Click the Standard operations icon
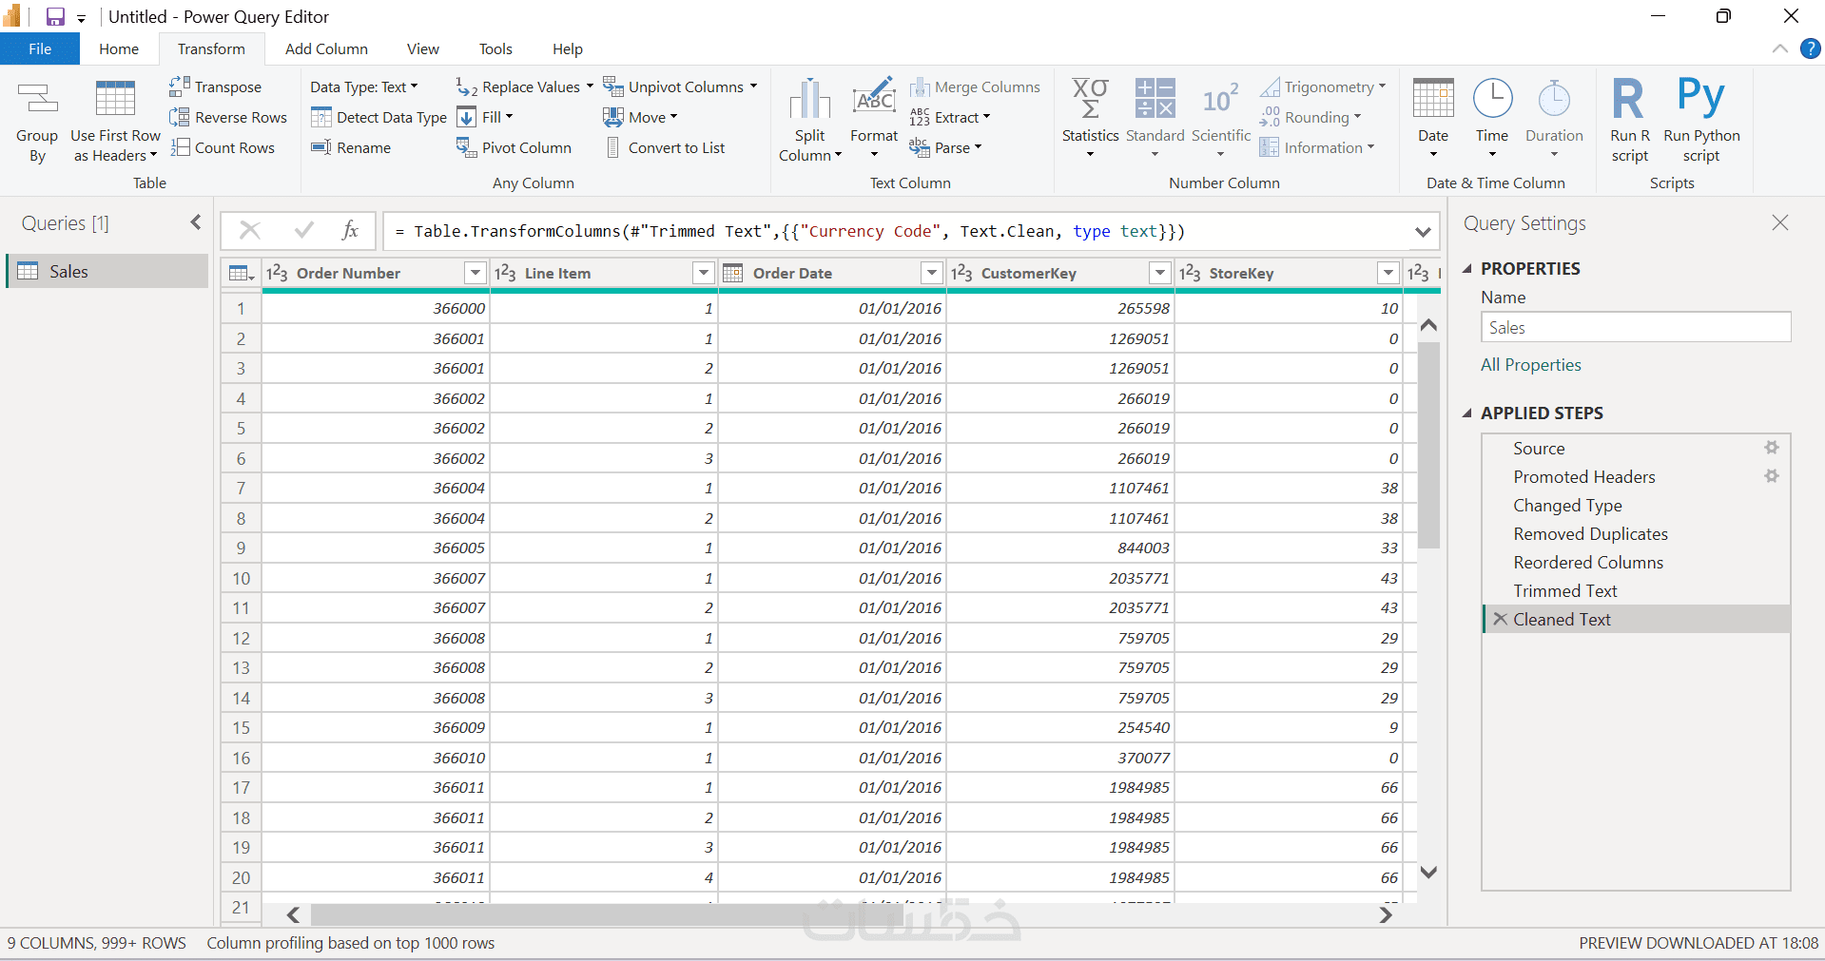The image size is (1825, 961). (1155, 99)
